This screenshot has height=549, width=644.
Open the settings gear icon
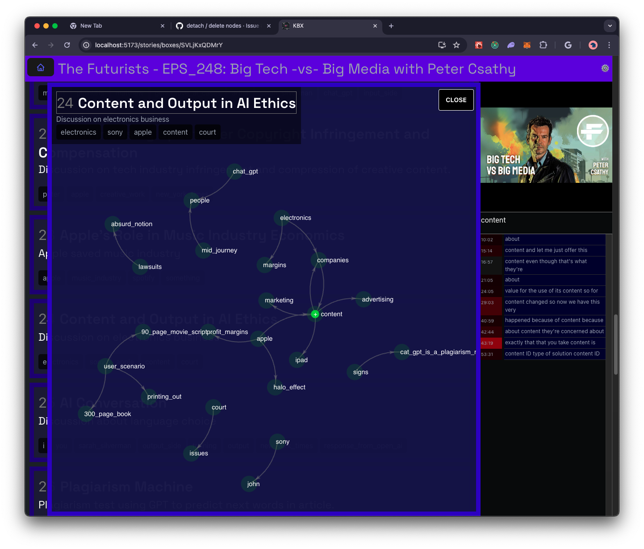(605, 68)
